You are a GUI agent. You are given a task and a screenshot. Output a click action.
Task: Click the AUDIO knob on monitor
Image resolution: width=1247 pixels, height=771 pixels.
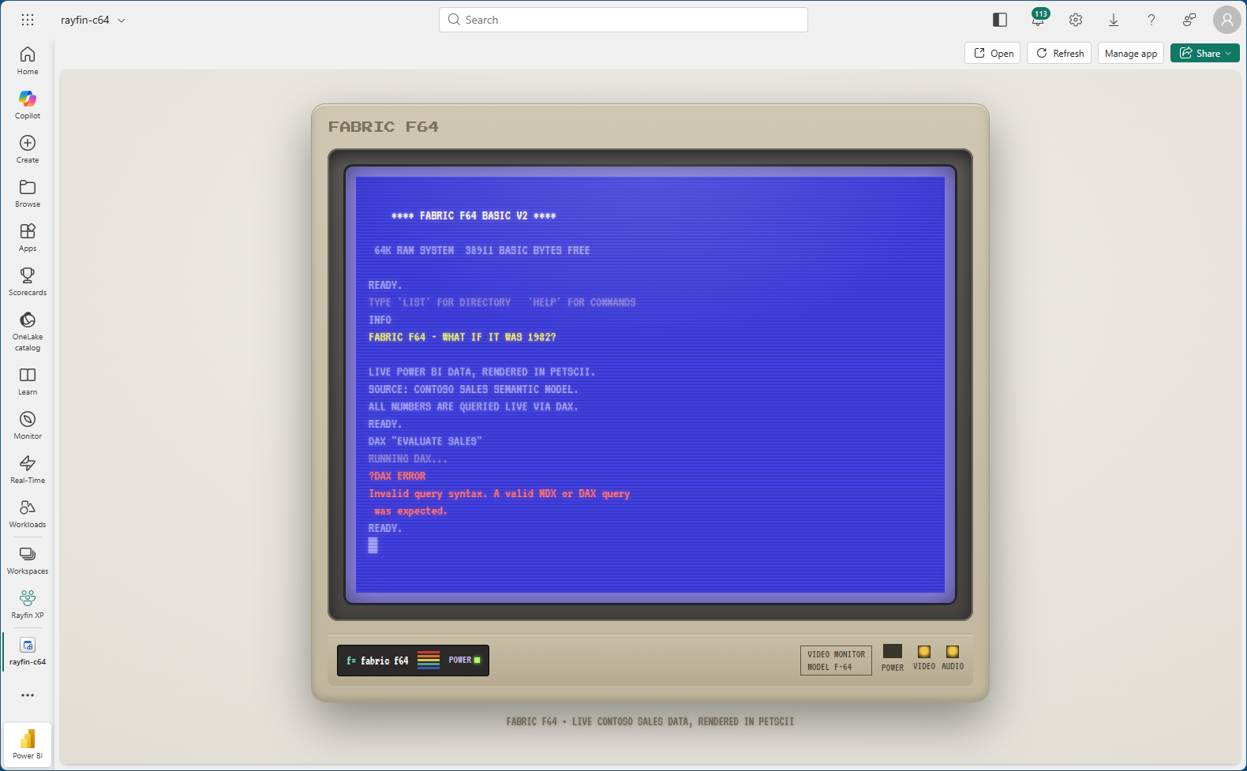953,651
